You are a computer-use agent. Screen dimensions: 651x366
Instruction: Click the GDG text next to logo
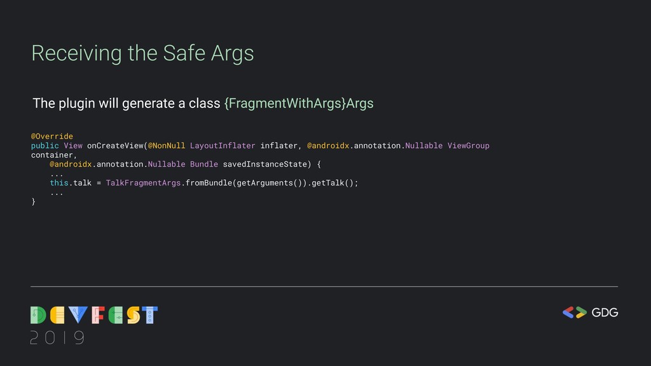click(605, 313)
